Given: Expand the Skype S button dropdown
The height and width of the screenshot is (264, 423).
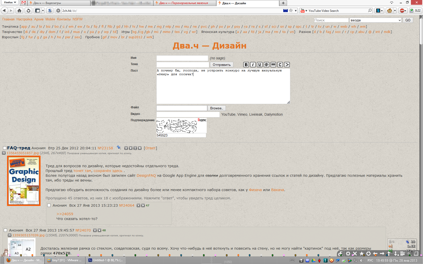Looking at the screenshot, I should point(382,11).
